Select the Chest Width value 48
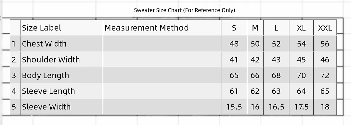The height and width of the screenshot is (125, 351). 234,44
